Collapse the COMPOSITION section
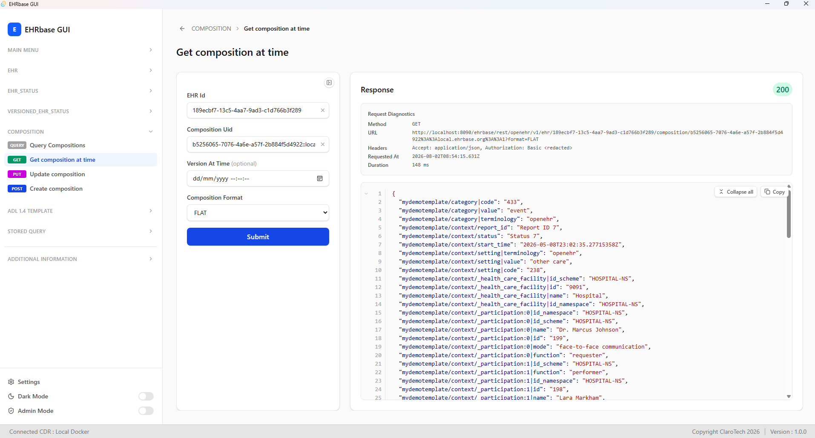This screenshot has width=815, height=438. click(80, 132)
